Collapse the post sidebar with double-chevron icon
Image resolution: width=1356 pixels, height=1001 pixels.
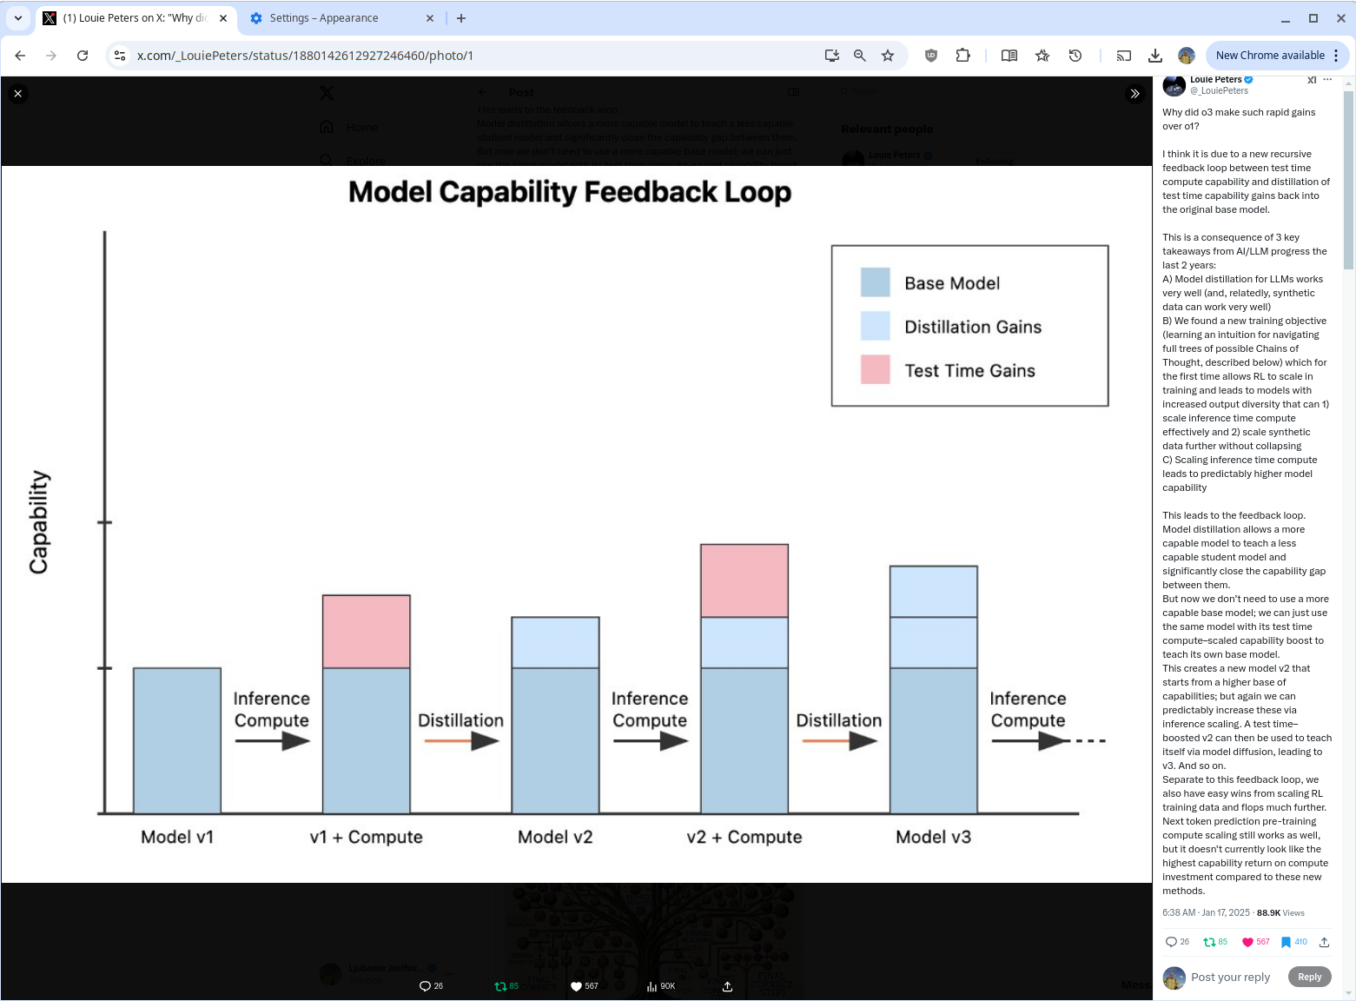click(1134, 94)
